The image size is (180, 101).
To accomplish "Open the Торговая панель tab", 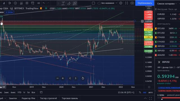I will coord(70,98).
